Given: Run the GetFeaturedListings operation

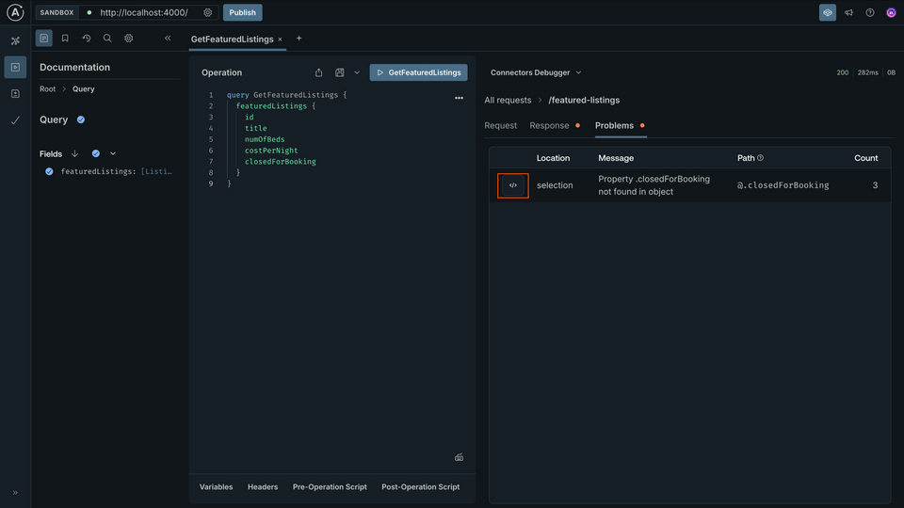Looking at the screenshot, I should pyautogui.click(x=418, y=72).
